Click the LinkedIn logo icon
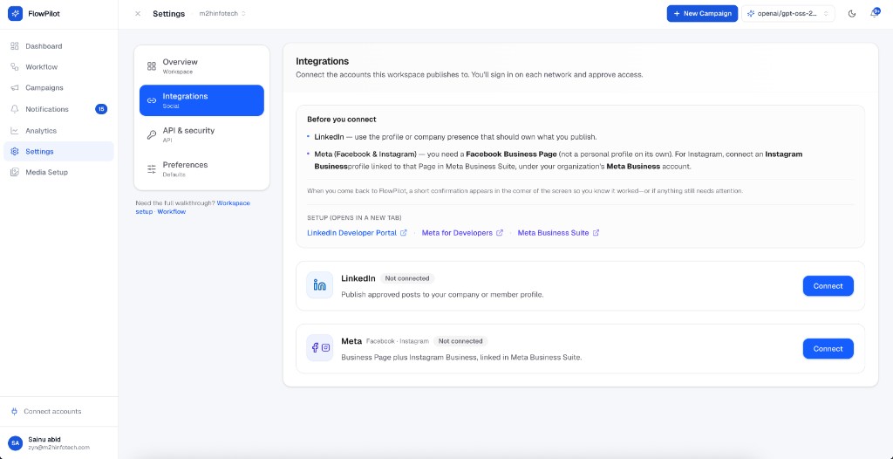 pos(319,285)
